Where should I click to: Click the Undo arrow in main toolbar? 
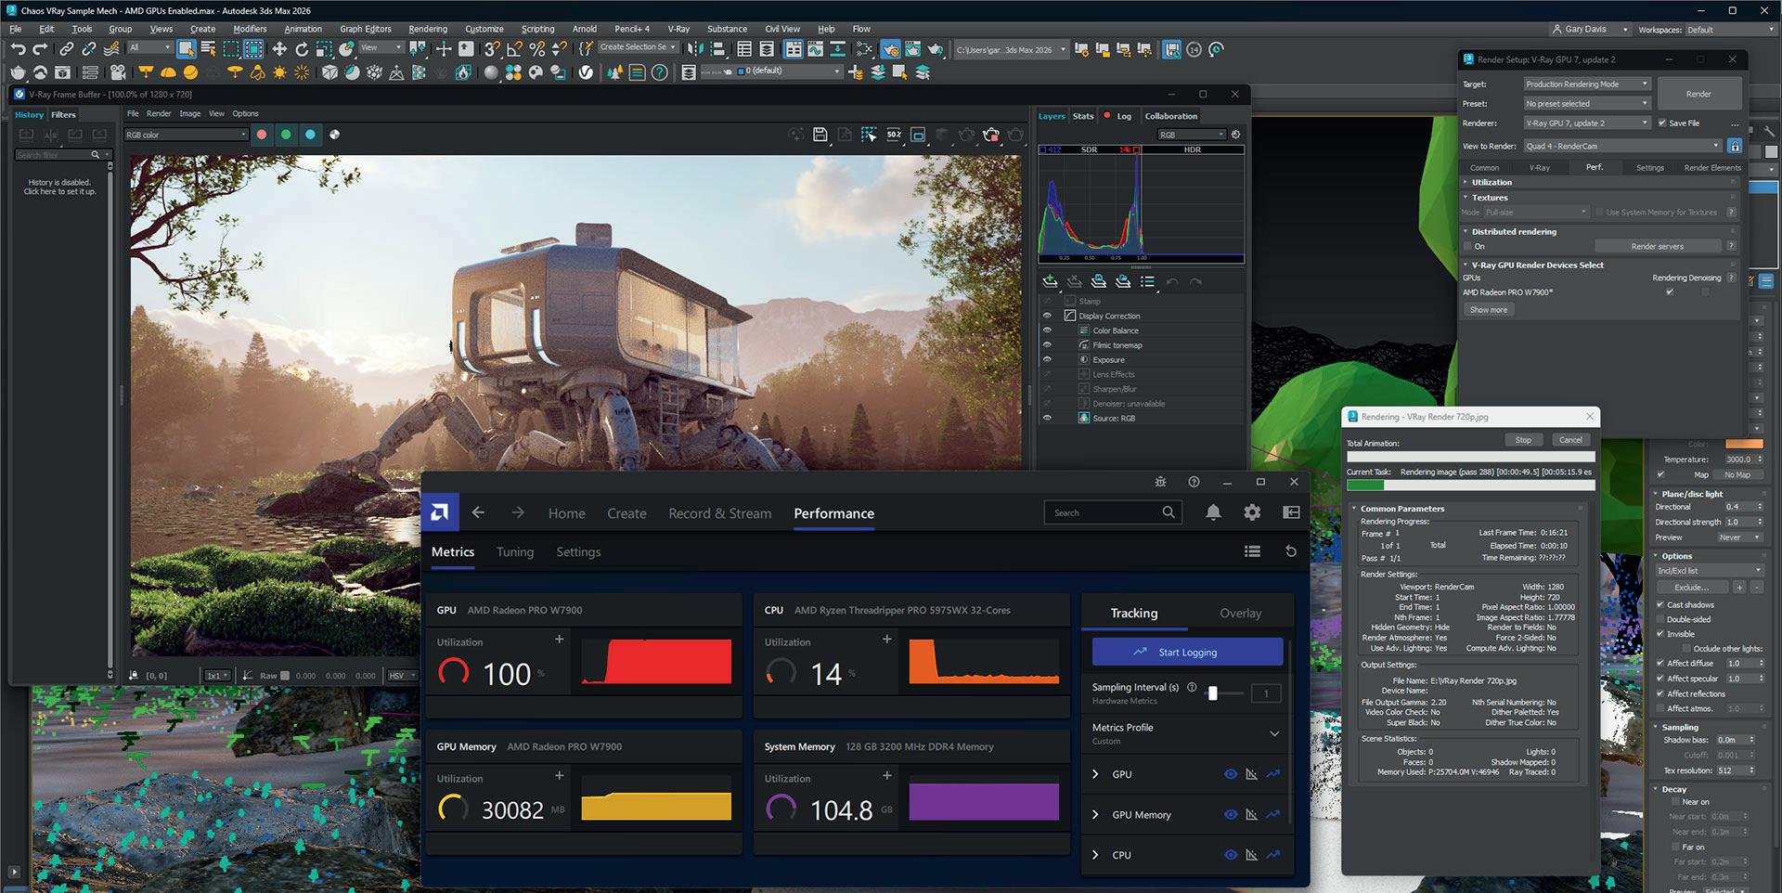pos(18,49)
